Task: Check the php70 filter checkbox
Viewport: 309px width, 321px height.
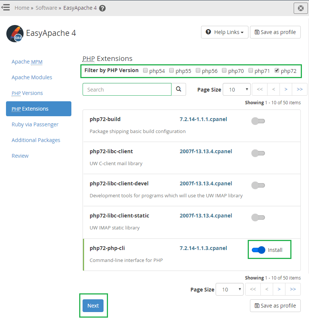Action: click(224, 70)
